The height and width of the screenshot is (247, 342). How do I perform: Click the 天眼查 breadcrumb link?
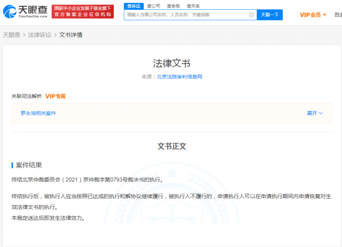coord(12,35)
